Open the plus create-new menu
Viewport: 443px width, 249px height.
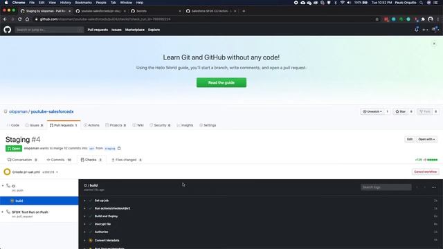(x=425, y=30)
